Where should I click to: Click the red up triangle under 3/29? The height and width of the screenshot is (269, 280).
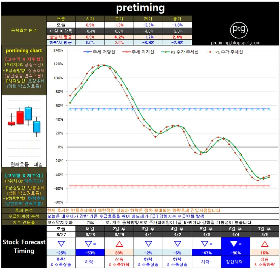[119, 243]
